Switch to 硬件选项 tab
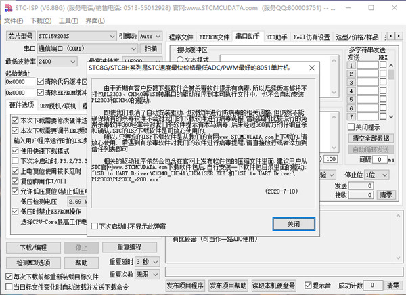The height and width of the screenshot is (295, 406). pyautogui.click(x=22, y=105)
